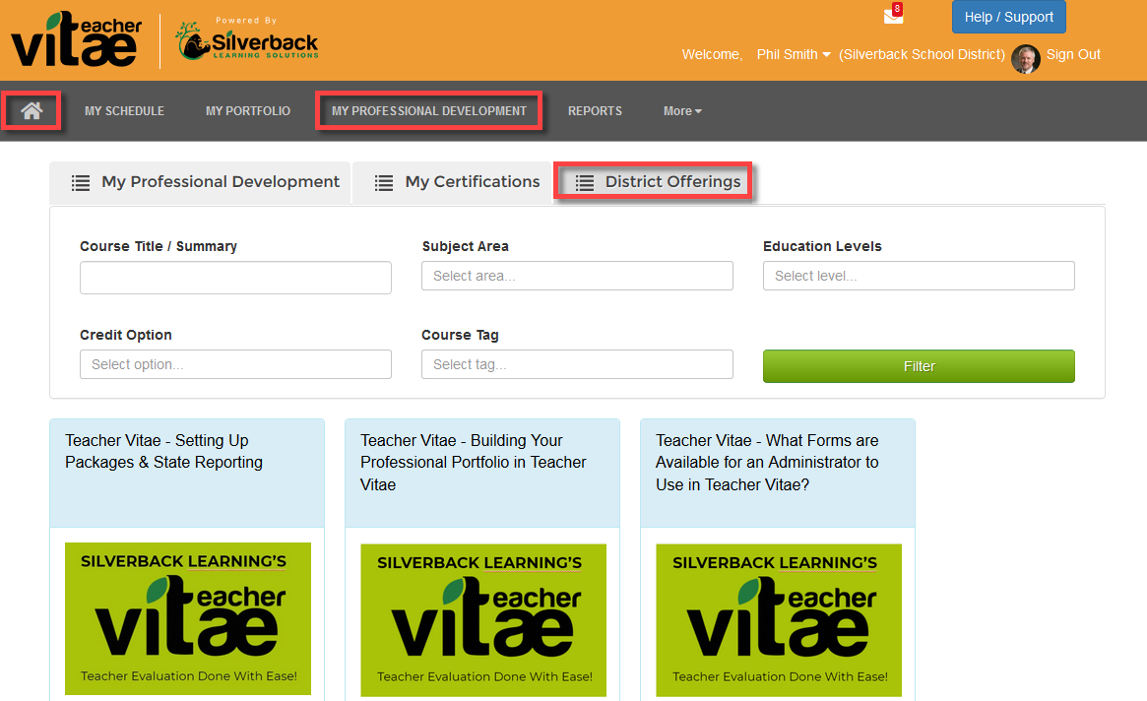Click the list icon on My Certifications tab
This screenshot has height=701, width=1147.
pos(384,183)
